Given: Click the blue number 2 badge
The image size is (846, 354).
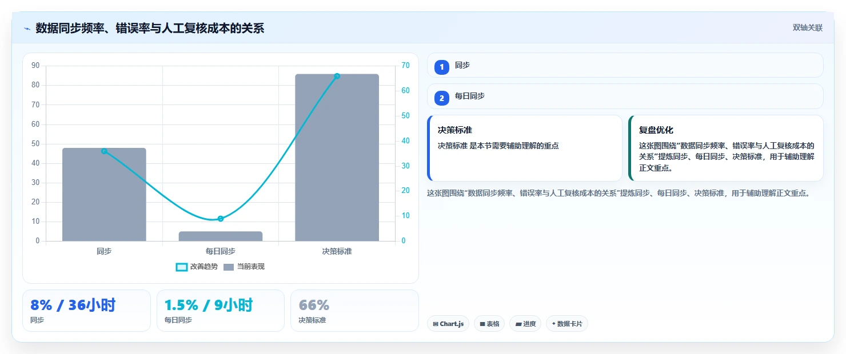Looking at the screenshot, I should [441, 98].
